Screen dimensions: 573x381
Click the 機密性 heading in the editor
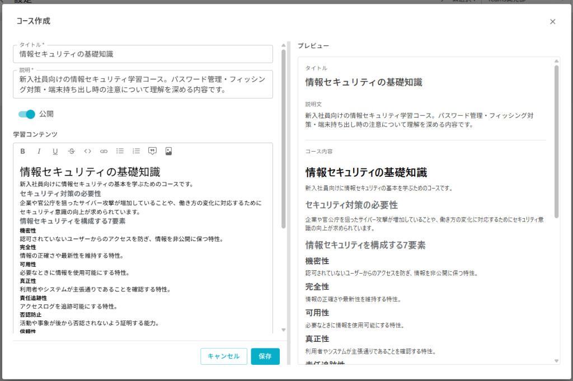pyautogui.click(x=28, y=231)
